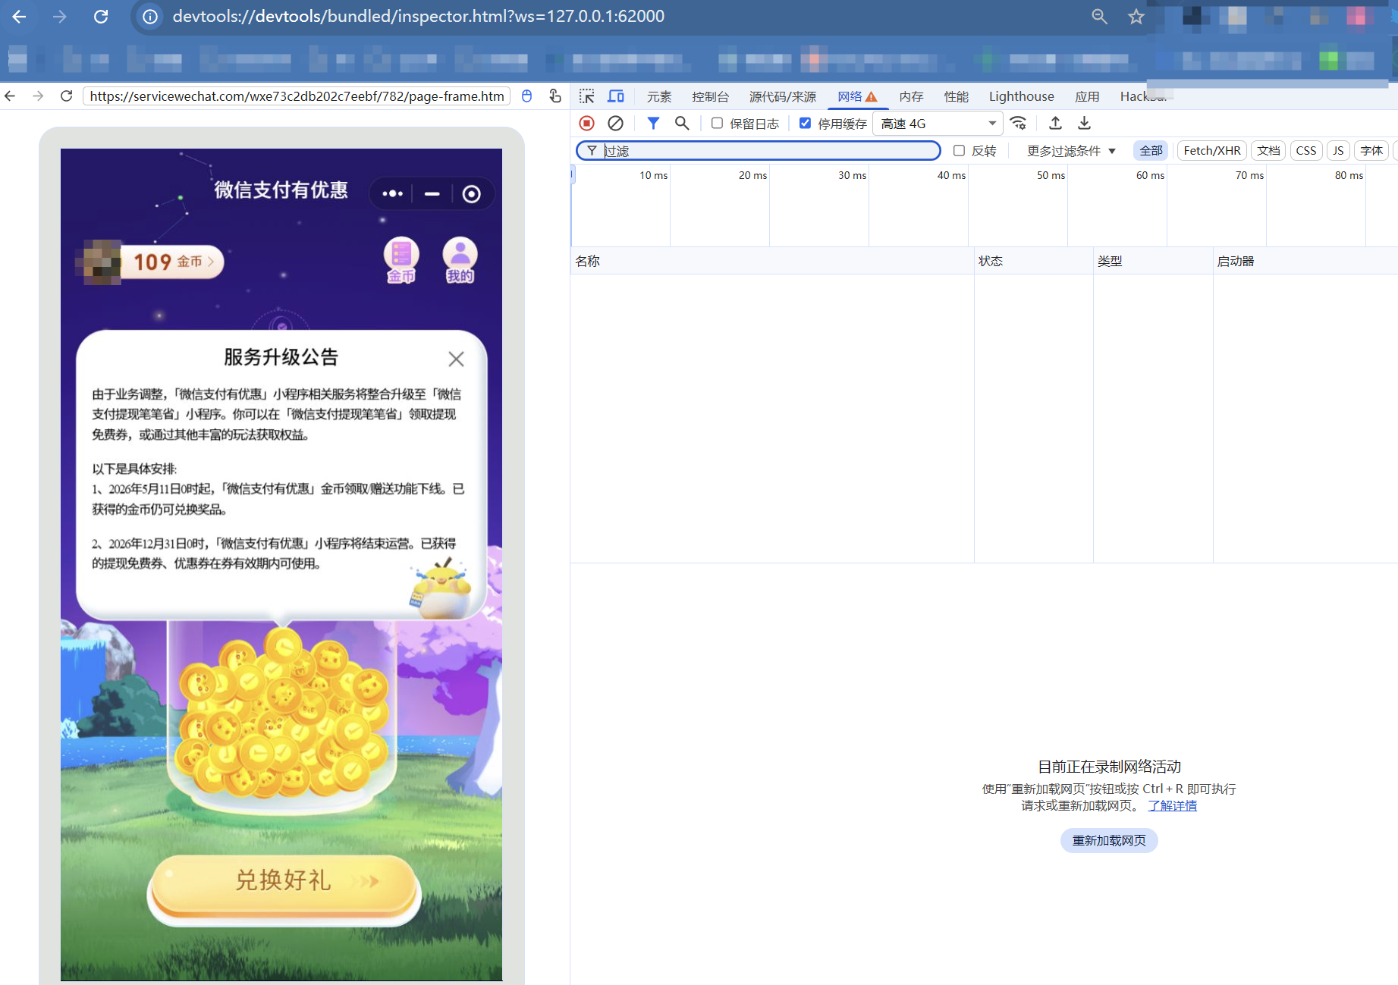Image resolution: width=1398 pixels, height=985 pixels.
Task: Check the 反转 invert checkbox
Action: click(x=959, y=151)
